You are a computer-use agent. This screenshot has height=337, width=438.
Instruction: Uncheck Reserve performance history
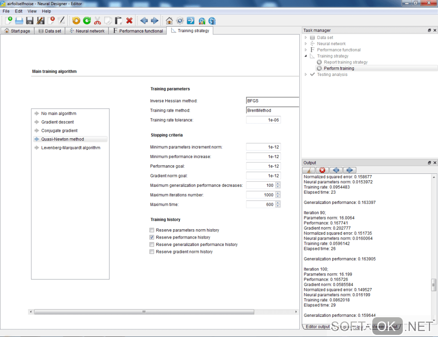(x=152, y=237)
